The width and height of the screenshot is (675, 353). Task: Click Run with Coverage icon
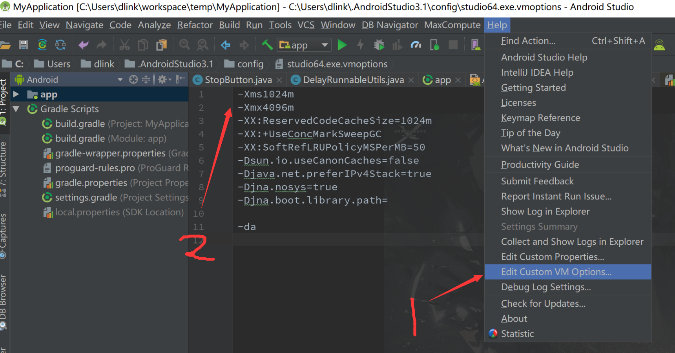397,45
